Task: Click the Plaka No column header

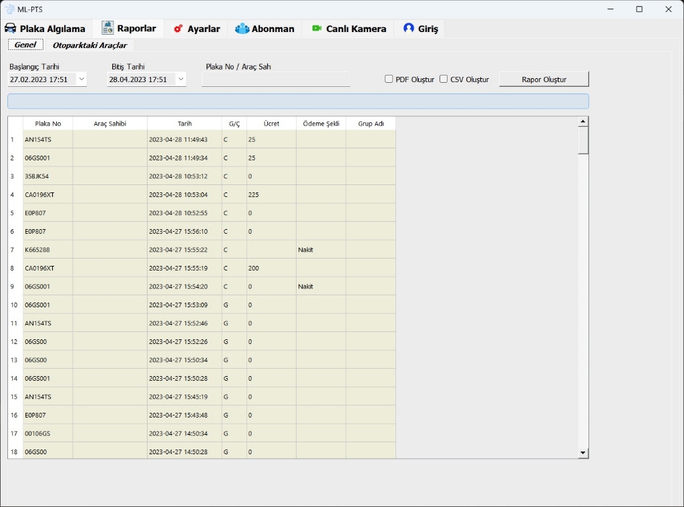Action: coord(48,124)
